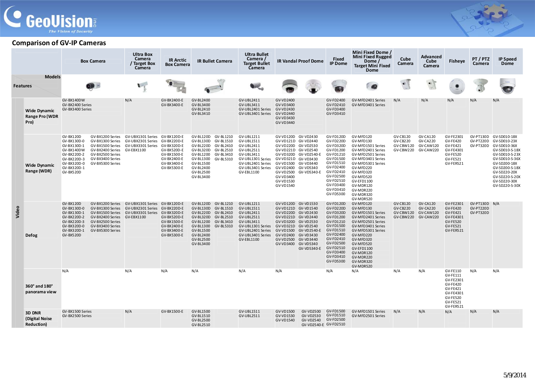Select the Mini Fixed Dome product image
Viewport: 535px width, 379px height.
[372, 86]
